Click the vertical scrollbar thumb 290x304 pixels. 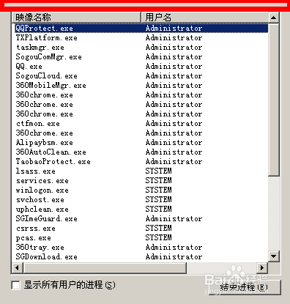click(274, 100)
